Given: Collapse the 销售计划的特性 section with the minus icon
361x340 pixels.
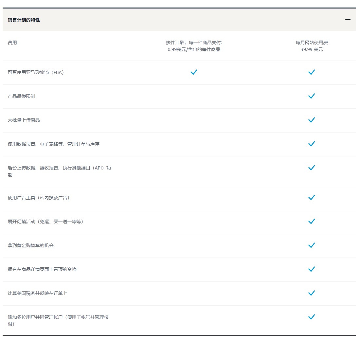Looking at the screenshot, I should pos(348,20).
